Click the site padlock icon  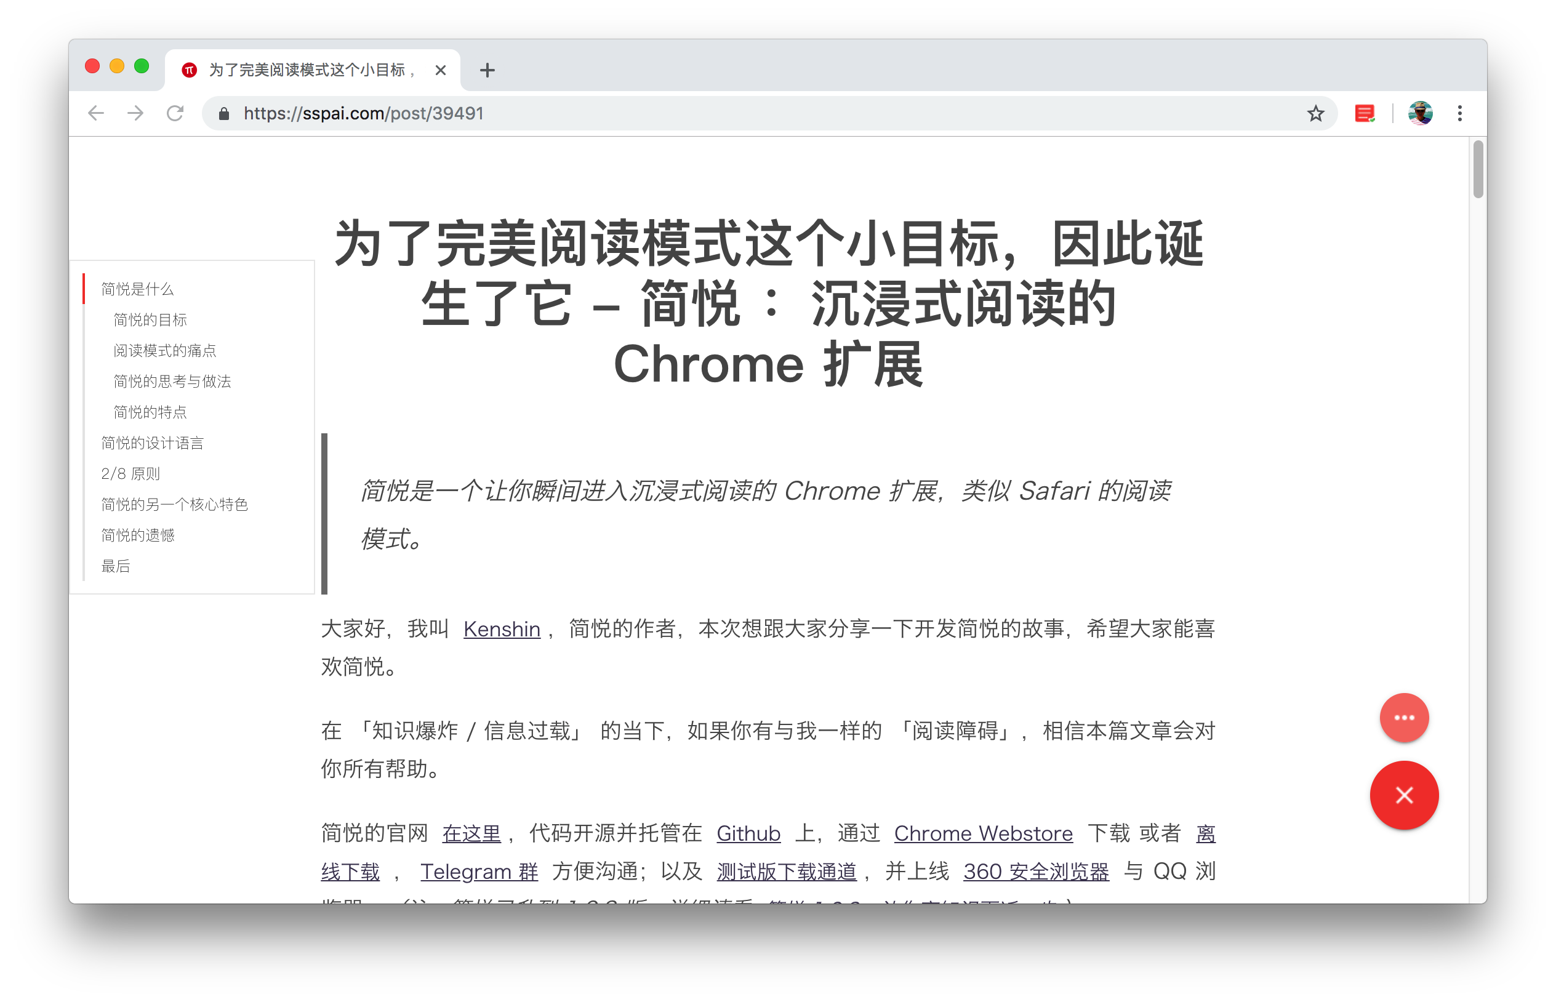(x=224, y=114)
